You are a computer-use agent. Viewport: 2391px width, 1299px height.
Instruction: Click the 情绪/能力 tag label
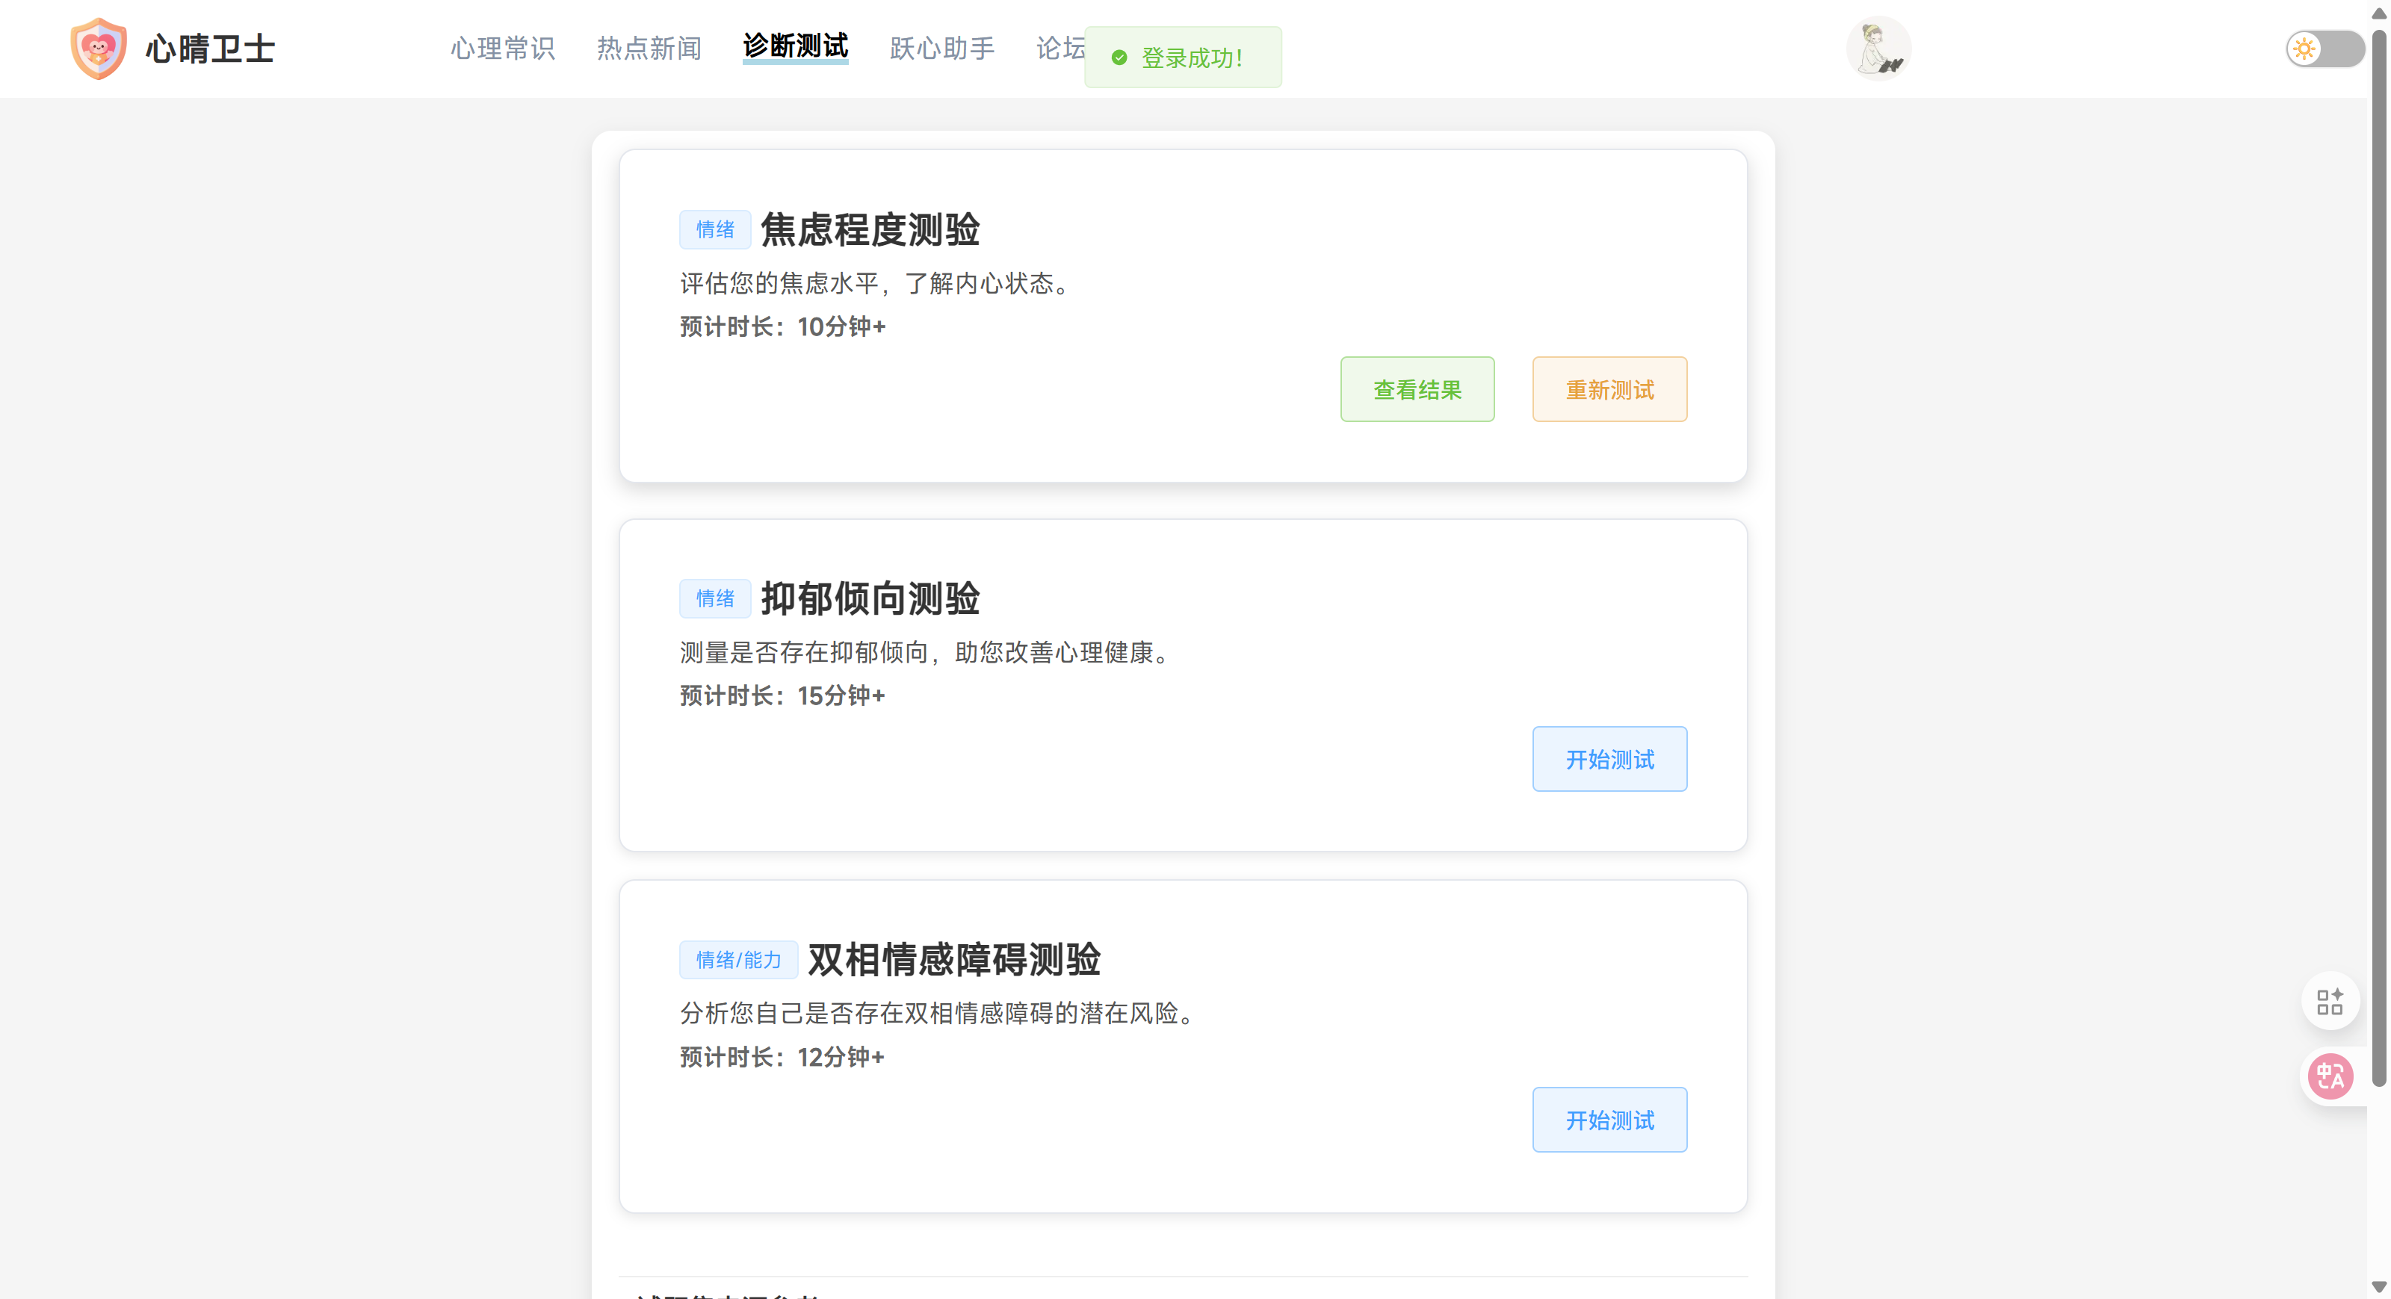pyautogui.click(x=738, y=959)
